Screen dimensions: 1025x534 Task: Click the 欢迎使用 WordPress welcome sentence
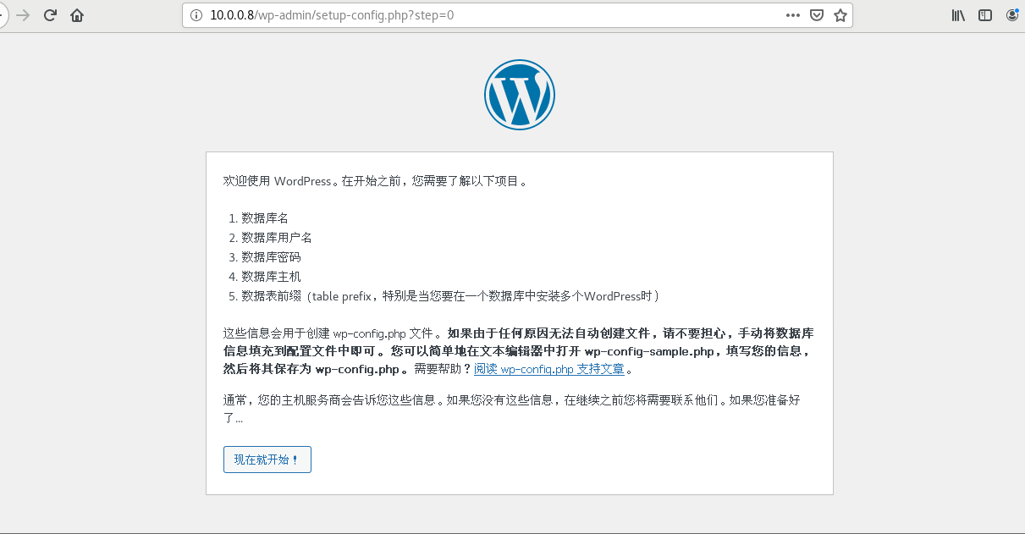(x=376, y=181)
